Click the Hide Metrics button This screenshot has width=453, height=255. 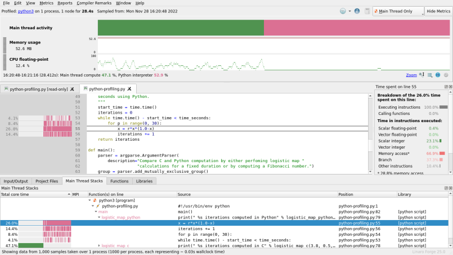[438, 11]
